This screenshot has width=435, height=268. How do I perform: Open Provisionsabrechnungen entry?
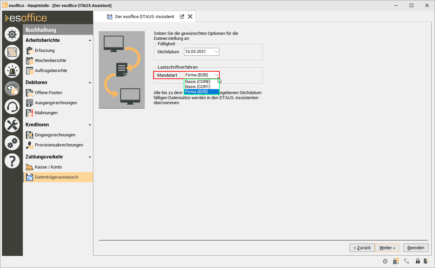click(59, 145)
